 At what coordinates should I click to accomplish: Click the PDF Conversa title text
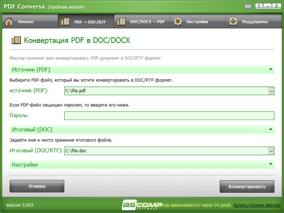click(24, 7)
